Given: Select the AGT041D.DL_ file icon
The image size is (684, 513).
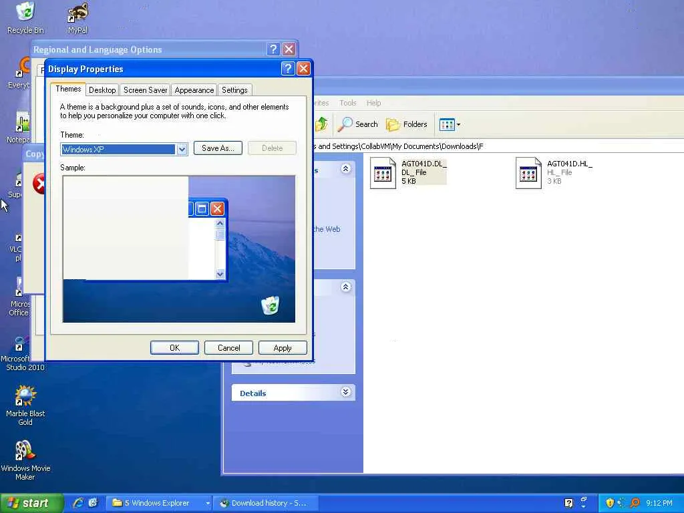Looking at the screenshot, I should [x=383, y=173].
